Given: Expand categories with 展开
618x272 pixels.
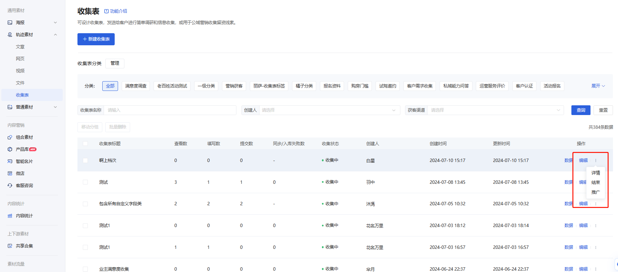Looking at the screenshot, I should click(598, 86).
